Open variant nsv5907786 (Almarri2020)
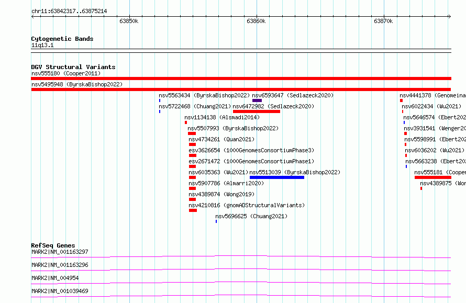The width and height of the screenshot is (466, 303). [x=226, y=183]
